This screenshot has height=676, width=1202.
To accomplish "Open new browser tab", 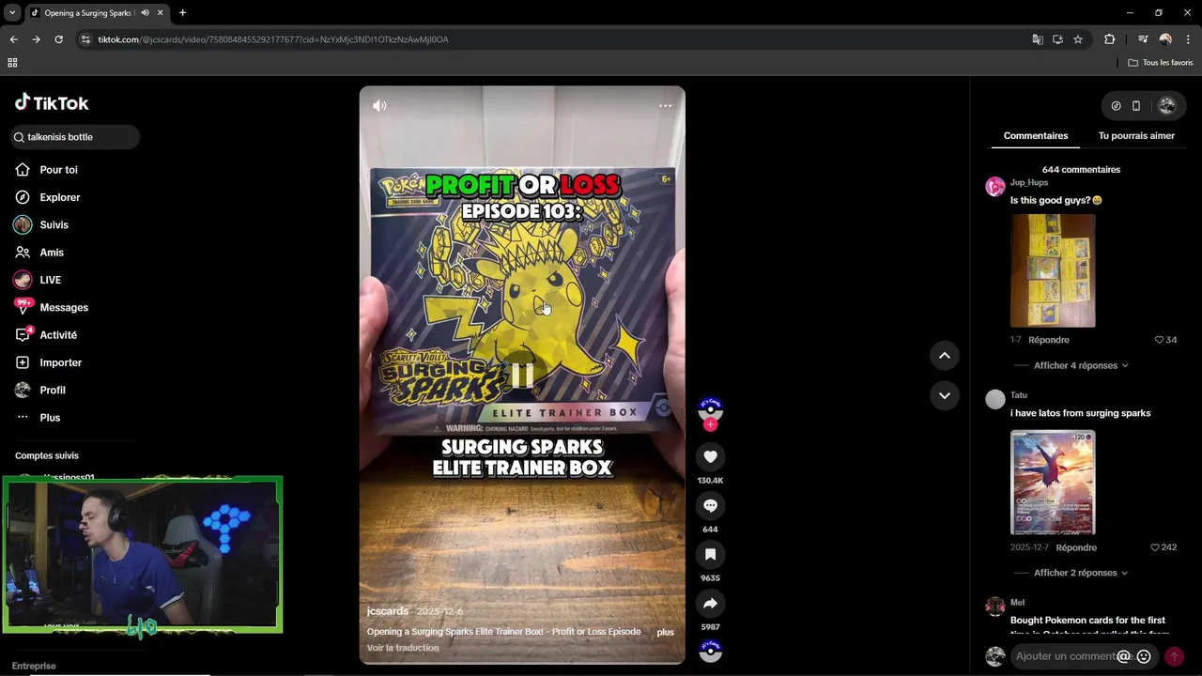I will click(182, 13).
